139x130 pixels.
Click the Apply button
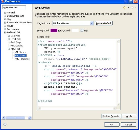(x=129, y=116)
